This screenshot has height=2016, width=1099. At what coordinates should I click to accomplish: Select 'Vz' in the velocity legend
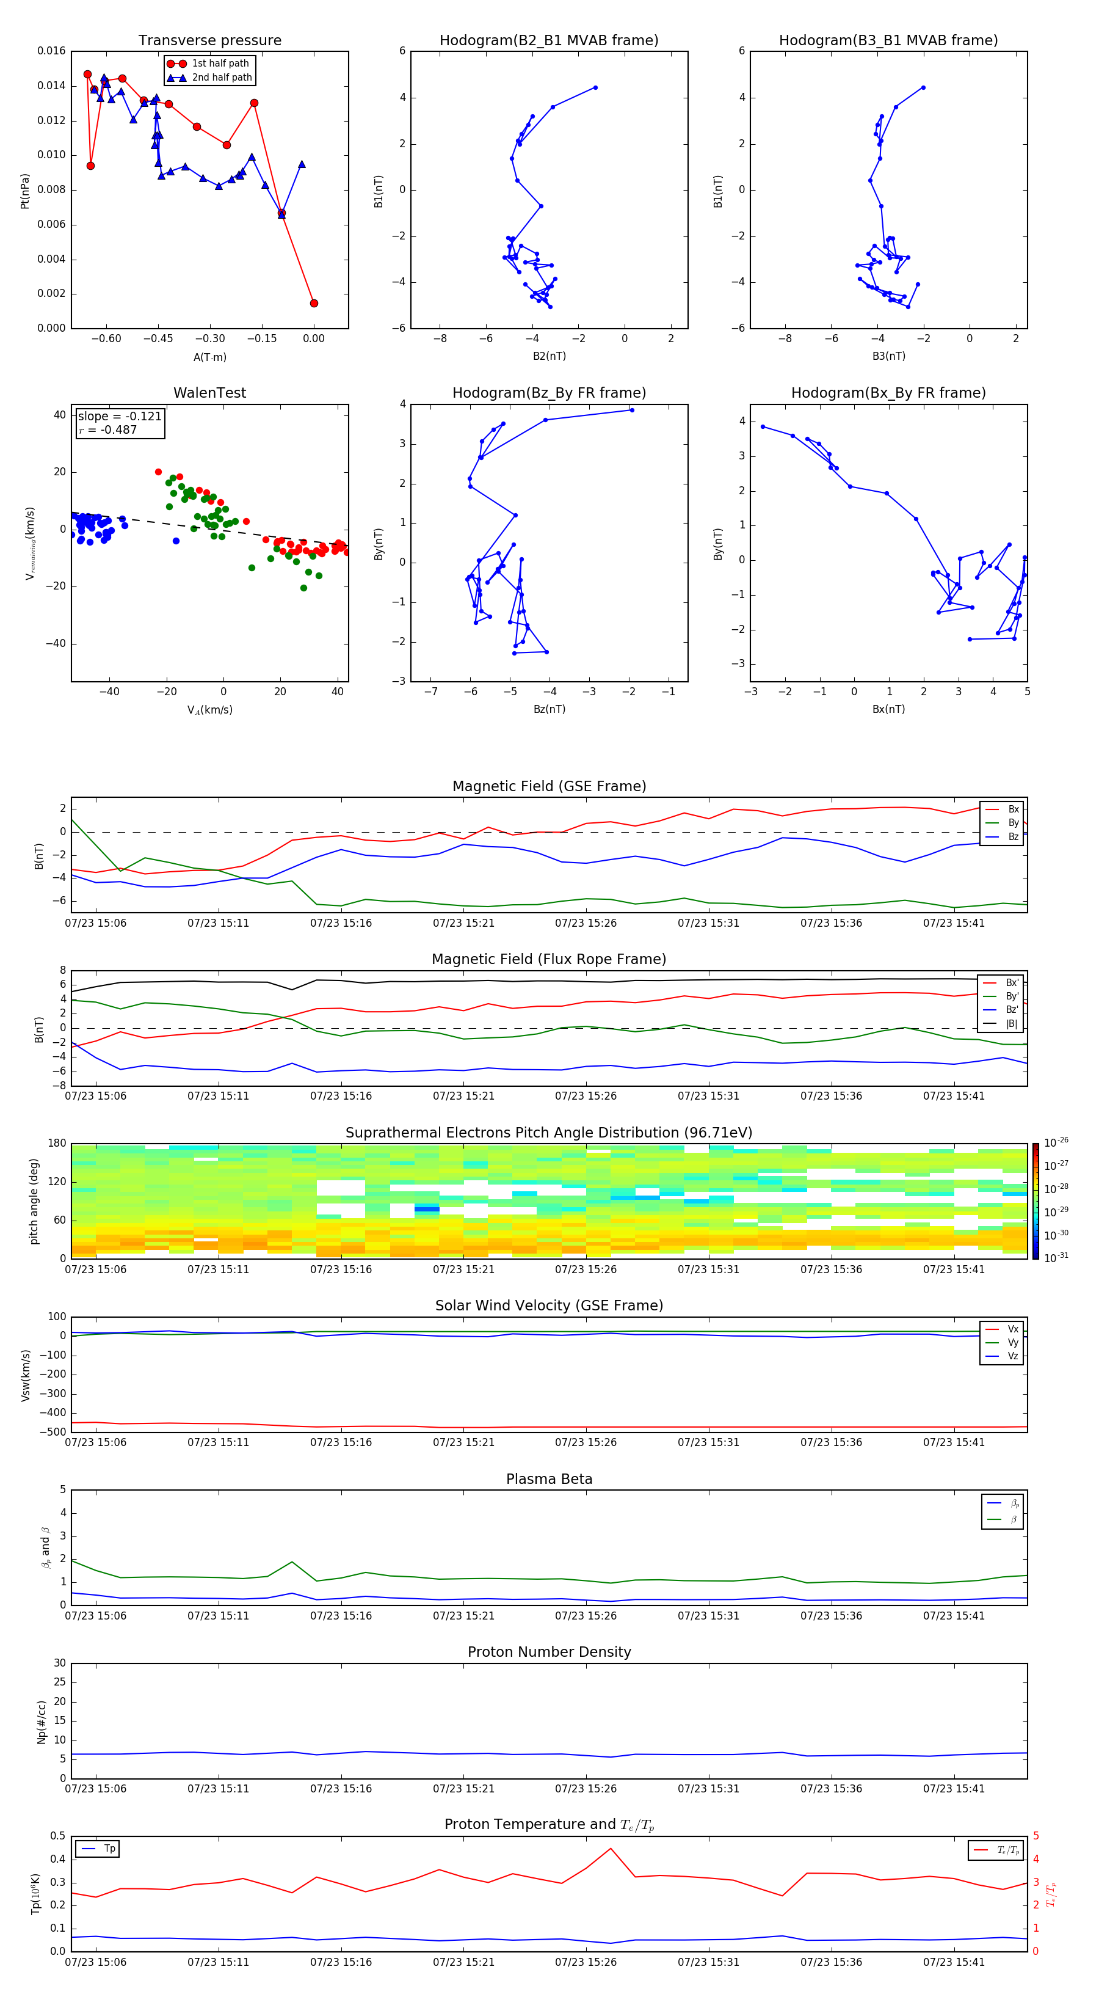coord(1003,1356)
